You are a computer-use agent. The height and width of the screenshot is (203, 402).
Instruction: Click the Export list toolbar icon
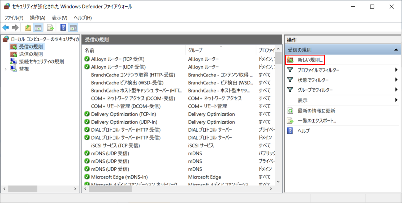pos(50,27)
